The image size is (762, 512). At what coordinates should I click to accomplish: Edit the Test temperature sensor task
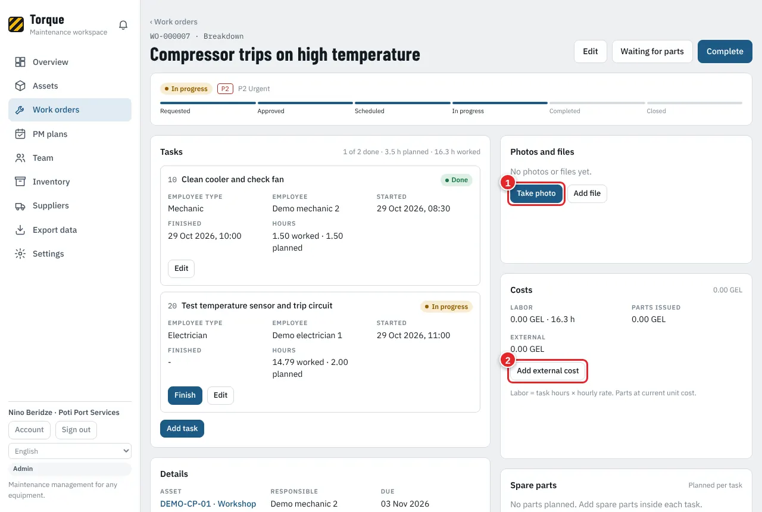coord(220,395)
